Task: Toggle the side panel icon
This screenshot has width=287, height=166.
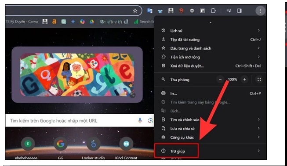Action: 239,11
